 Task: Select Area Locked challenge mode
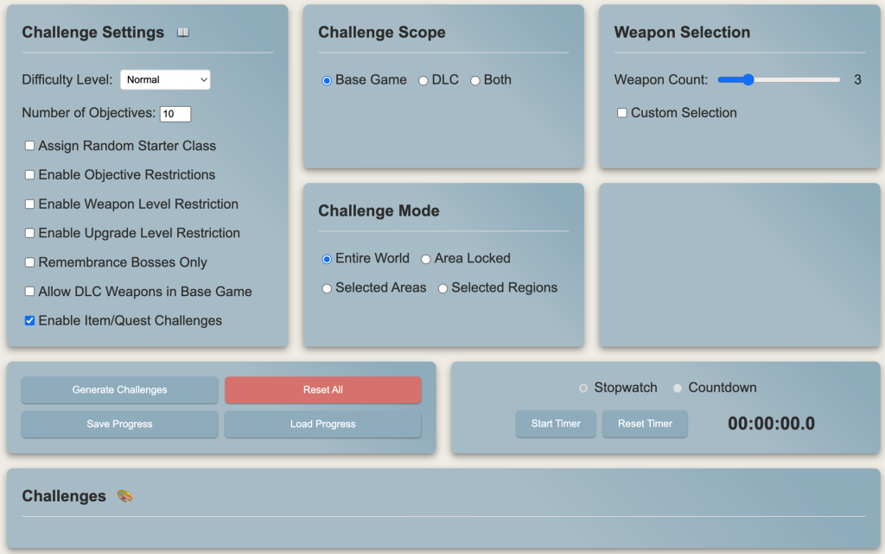click(x=426, y=259)
